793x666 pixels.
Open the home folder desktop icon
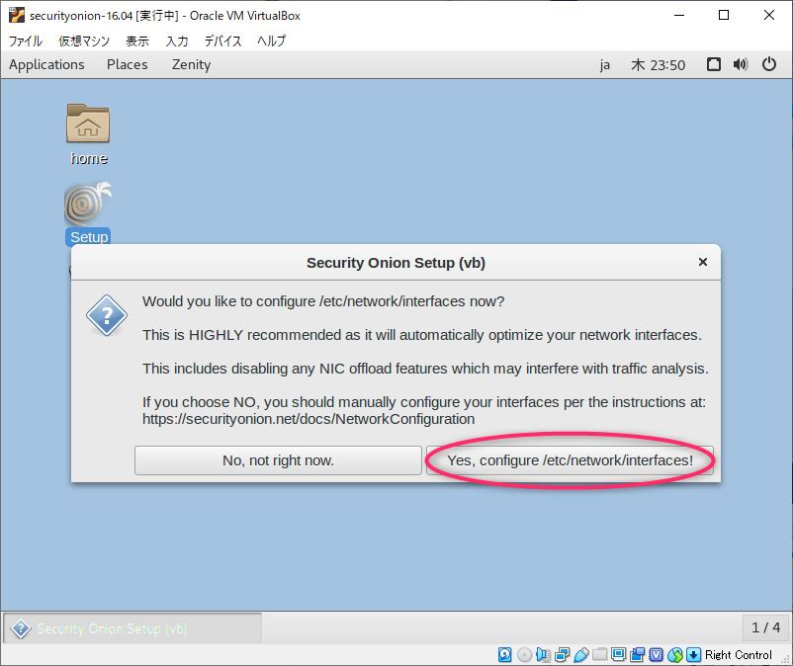(88, 124)
